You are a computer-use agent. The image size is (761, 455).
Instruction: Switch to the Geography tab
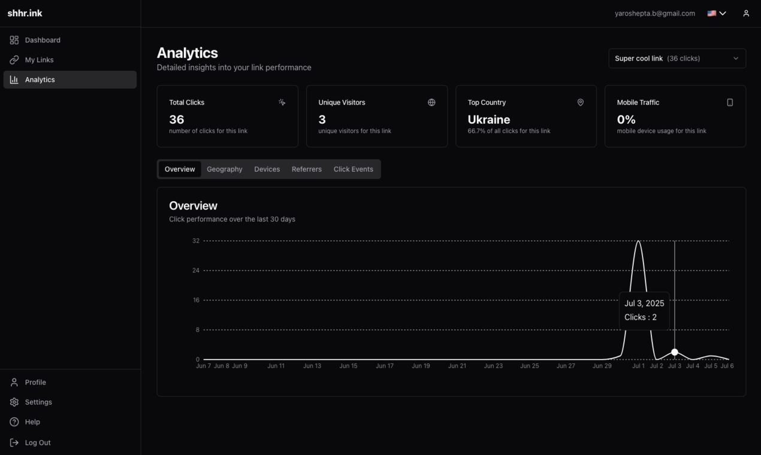point(225,169)
